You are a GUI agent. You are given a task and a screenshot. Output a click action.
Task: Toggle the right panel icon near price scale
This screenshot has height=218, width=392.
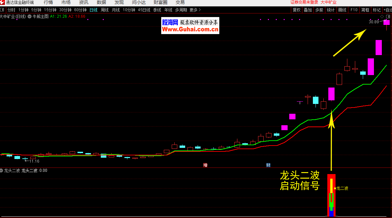388,16
